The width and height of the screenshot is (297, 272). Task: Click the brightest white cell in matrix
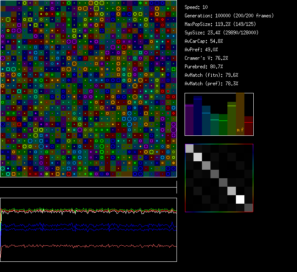(x=240, y=199)
